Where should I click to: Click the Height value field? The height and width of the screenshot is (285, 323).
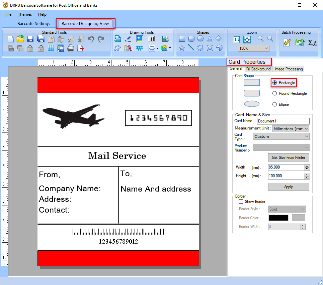[286, 176]
